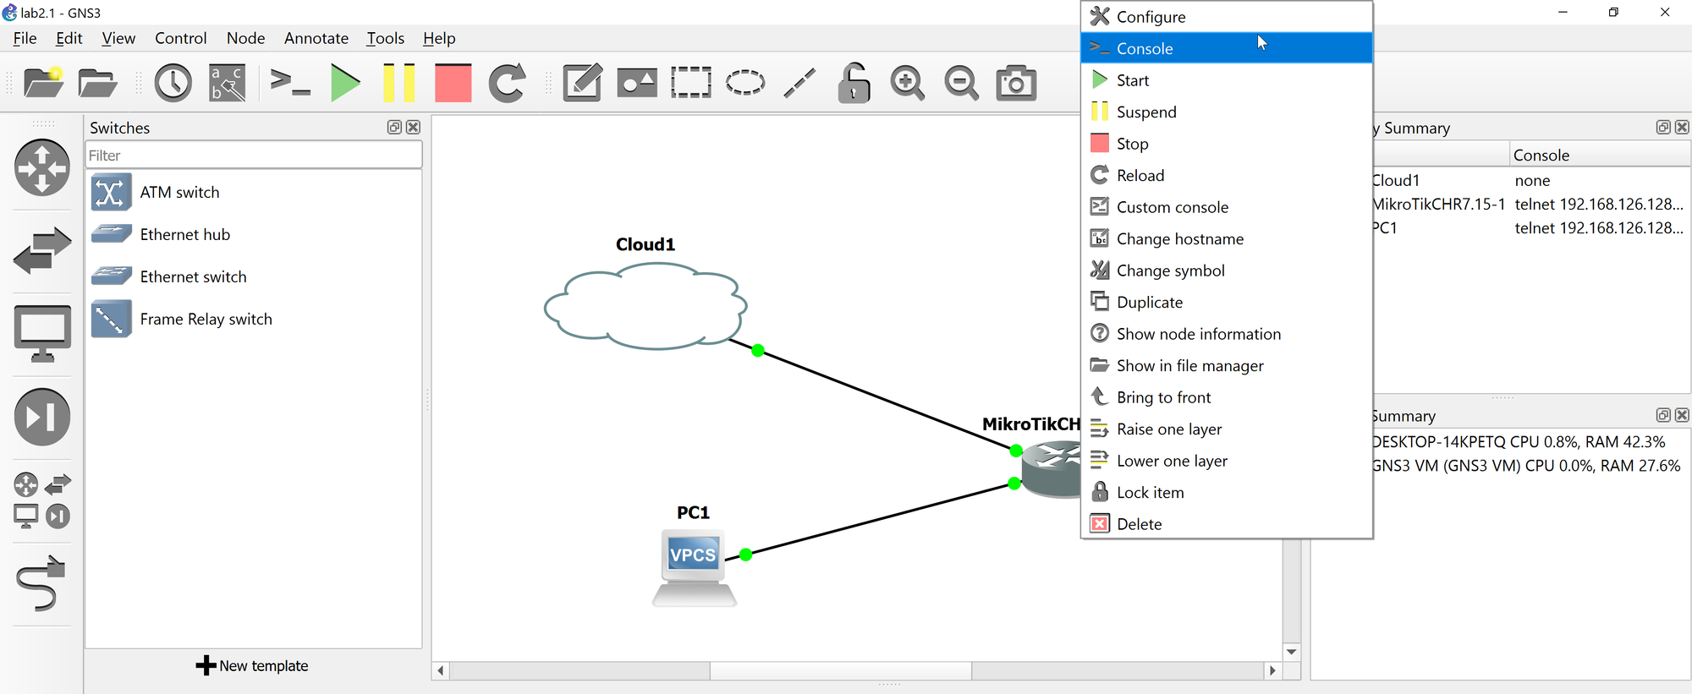
Task: Browse switches in the device sidebar
Action: 42,250
